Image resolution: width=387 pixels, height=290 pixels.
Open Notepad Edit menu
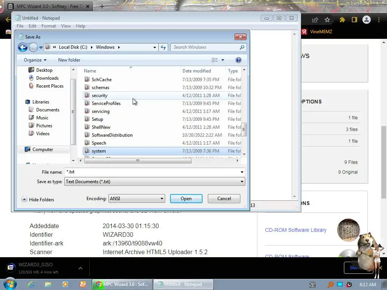tap(33, 26)
